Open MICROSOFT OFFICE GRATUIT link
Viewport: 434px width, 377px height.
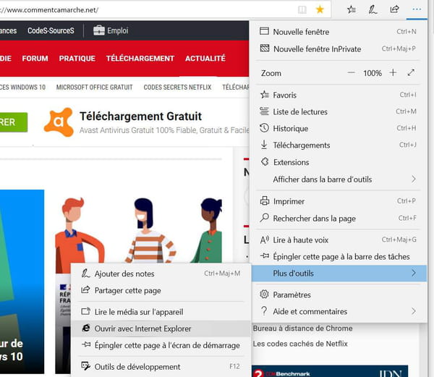[95, 88]
